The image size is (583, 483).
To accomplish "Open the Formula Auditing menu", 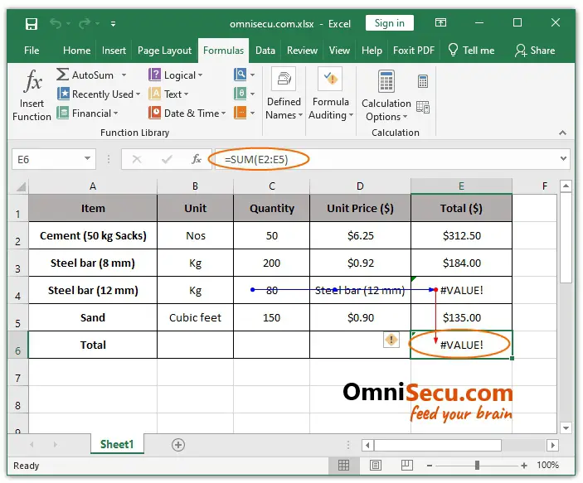I will (x=331, y=94).
